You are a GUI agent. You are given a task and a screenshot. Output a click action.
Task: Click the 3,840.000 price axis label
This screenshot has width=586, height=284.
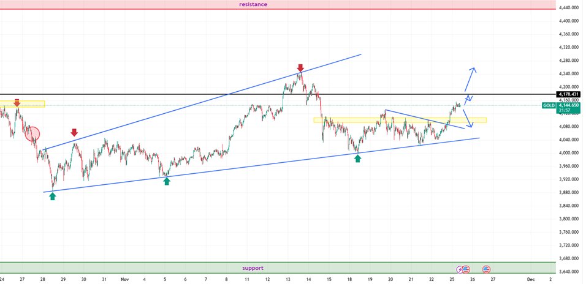tap(570, 206)
